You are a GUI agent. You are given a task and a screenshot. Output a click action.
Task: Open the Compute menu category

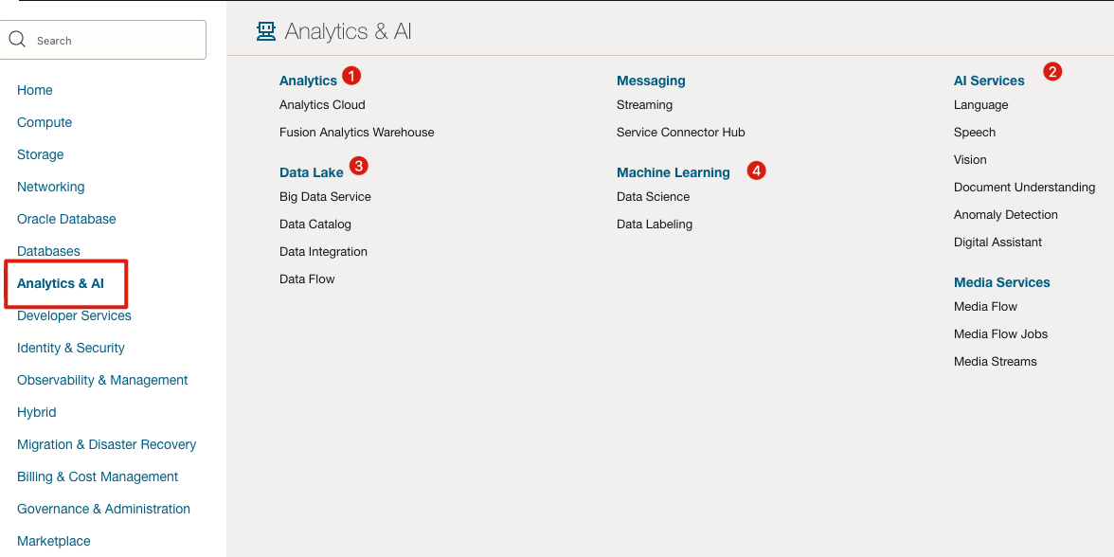[45, 122]
